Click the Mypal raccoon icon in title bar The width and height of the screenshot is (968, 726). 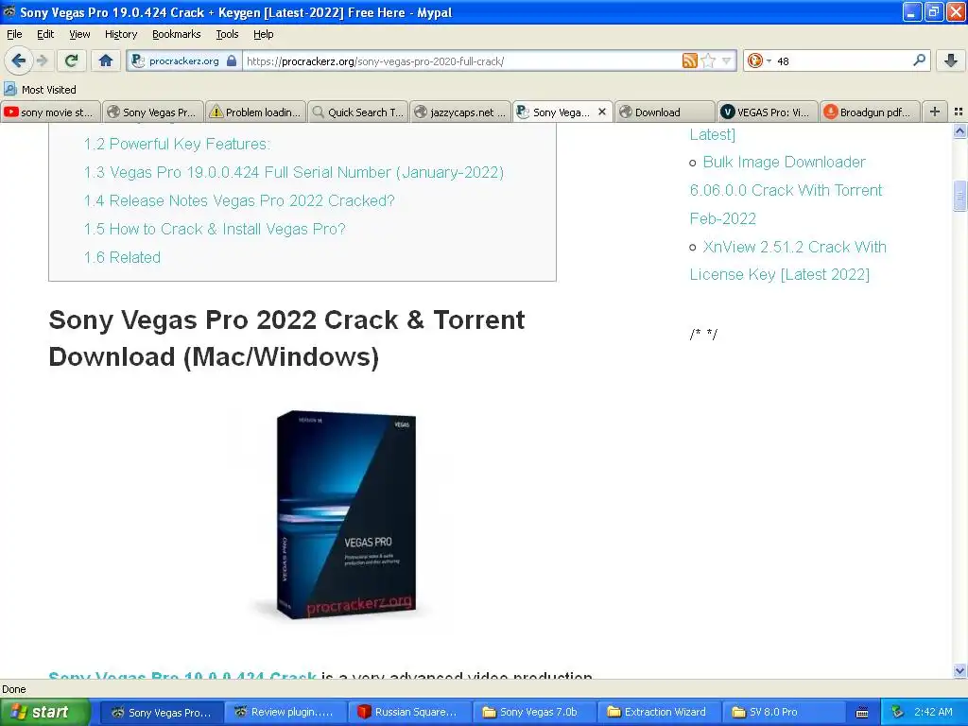9,11
